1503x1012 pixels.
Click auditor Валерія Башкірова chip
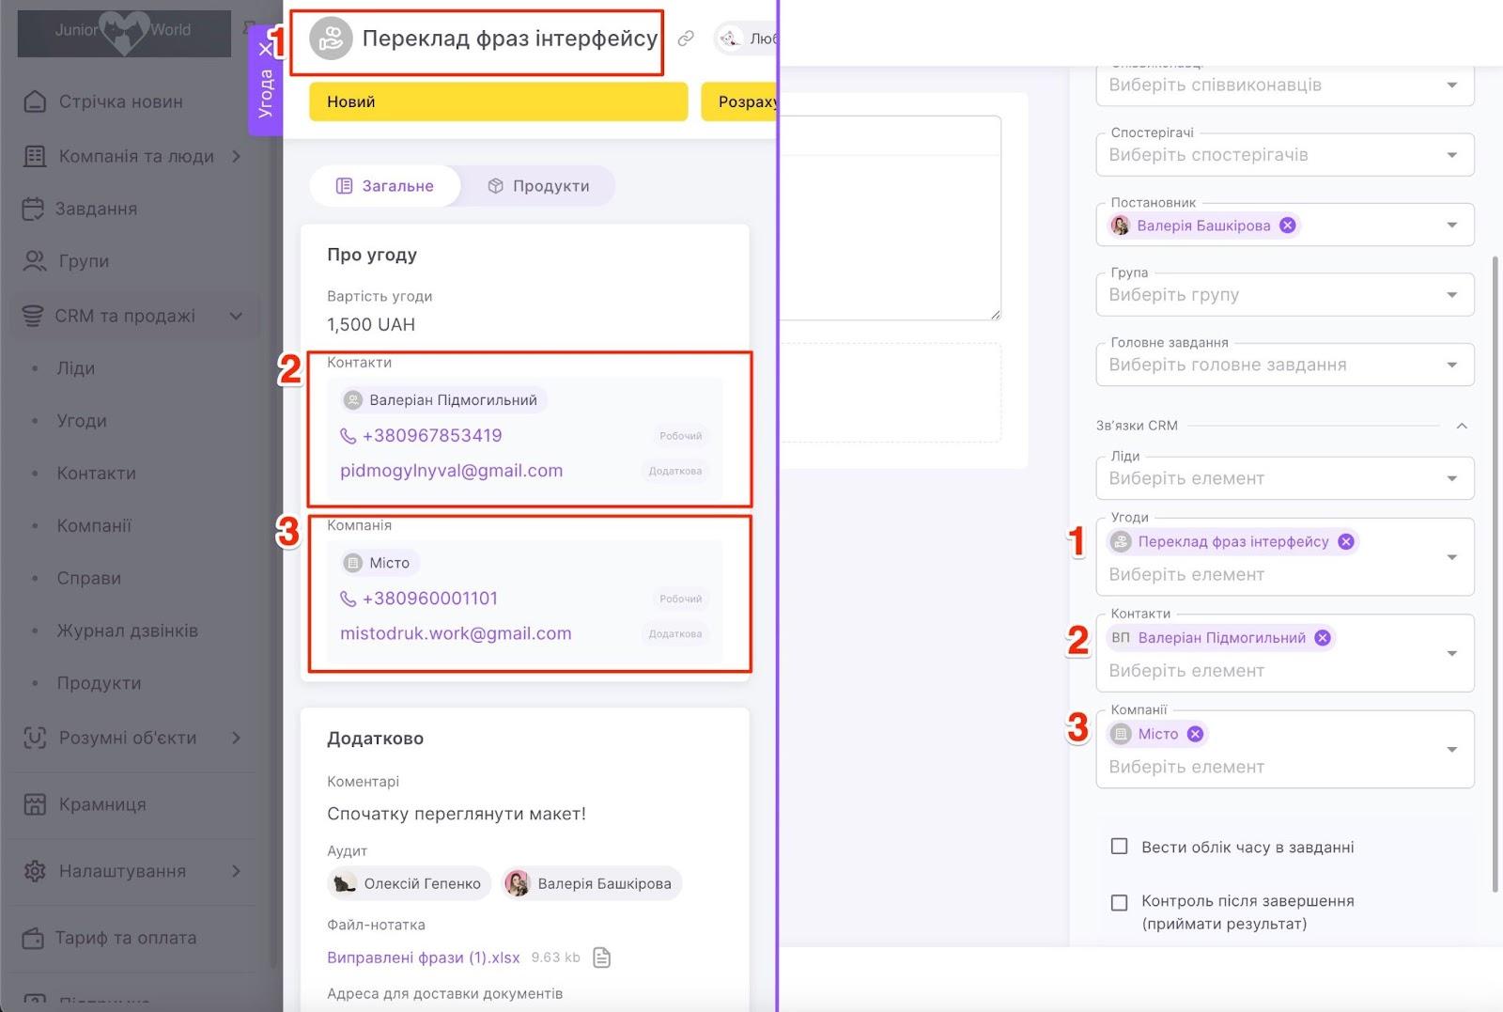click(592, 883)
